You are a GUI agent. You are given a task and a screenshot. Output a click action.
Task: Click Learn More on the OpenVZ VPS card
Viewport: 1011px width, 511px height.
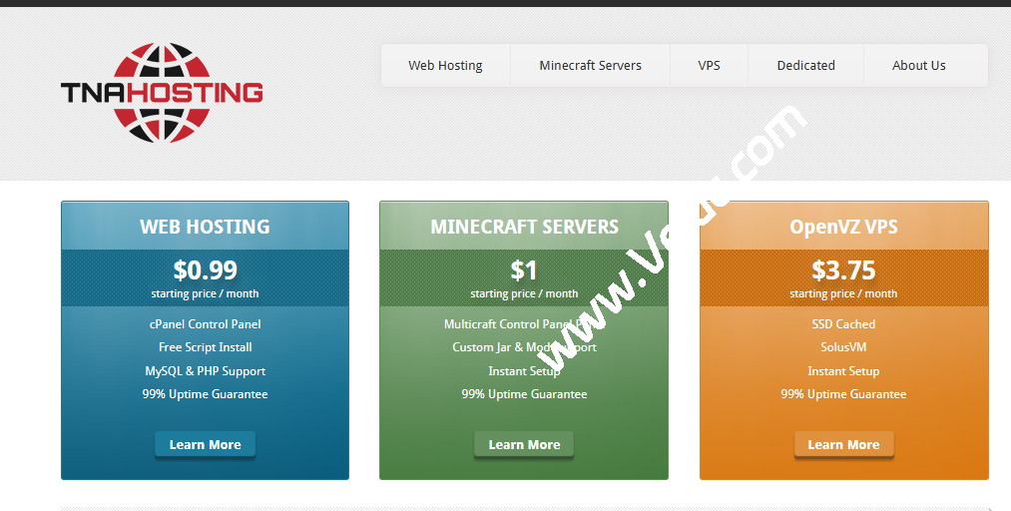click(x=843, y=445)
